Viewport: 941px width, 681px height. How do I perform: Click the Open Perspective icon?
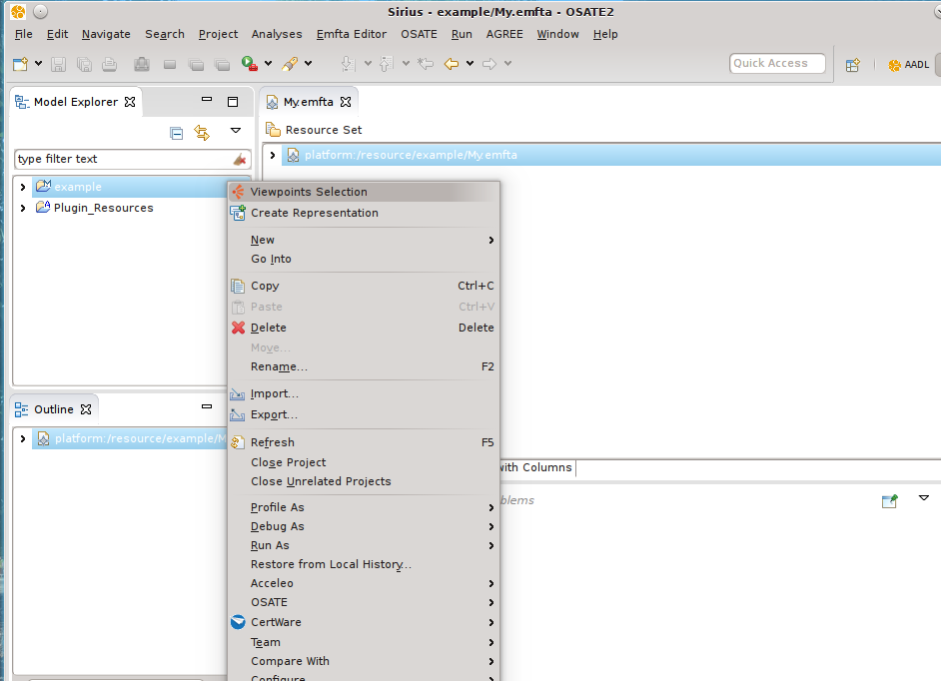853,65
